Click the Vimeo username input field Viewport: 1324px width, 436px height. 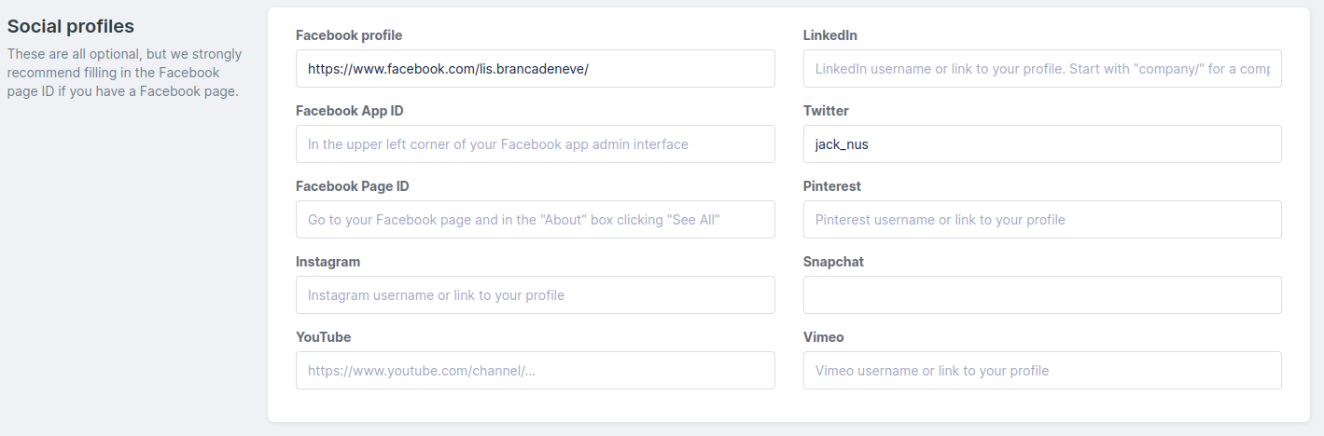point(1042,371)
